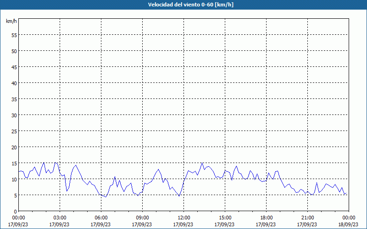Click the 15 label on the y-axis

(14, 163)
